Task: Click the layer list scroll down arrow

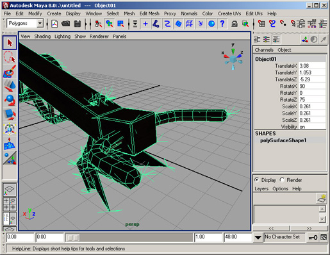Action: 322,219
